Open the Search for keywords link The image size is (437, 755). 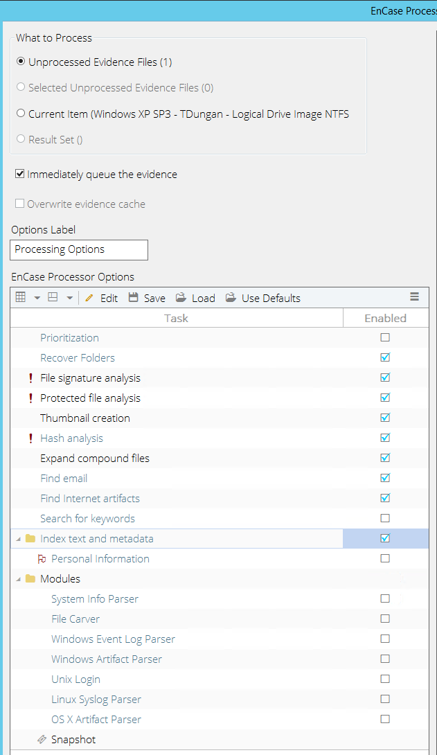click(x=87, y=519)
